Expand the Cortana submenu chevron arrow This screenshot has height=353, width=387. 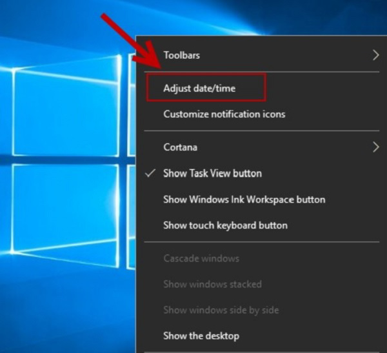click(376, 147)
